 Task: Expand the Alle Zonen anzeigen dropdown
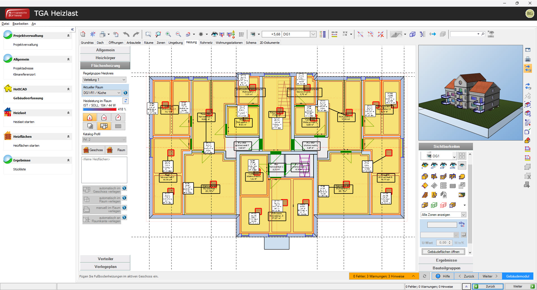463,215
